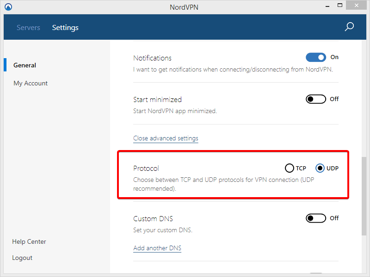Click the Custom DNS setting title

tap(153, 219)
